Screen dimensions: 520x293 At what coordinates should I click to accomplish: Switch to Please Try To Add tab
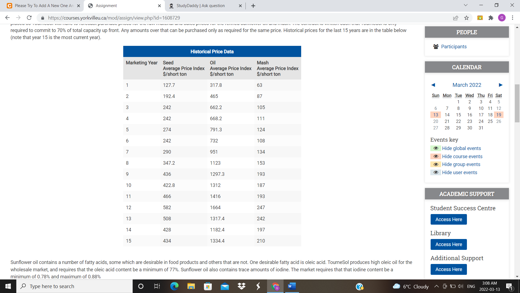click(44, 6)
